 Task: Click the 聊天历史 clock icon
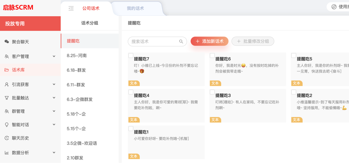[x=7, y=138]
